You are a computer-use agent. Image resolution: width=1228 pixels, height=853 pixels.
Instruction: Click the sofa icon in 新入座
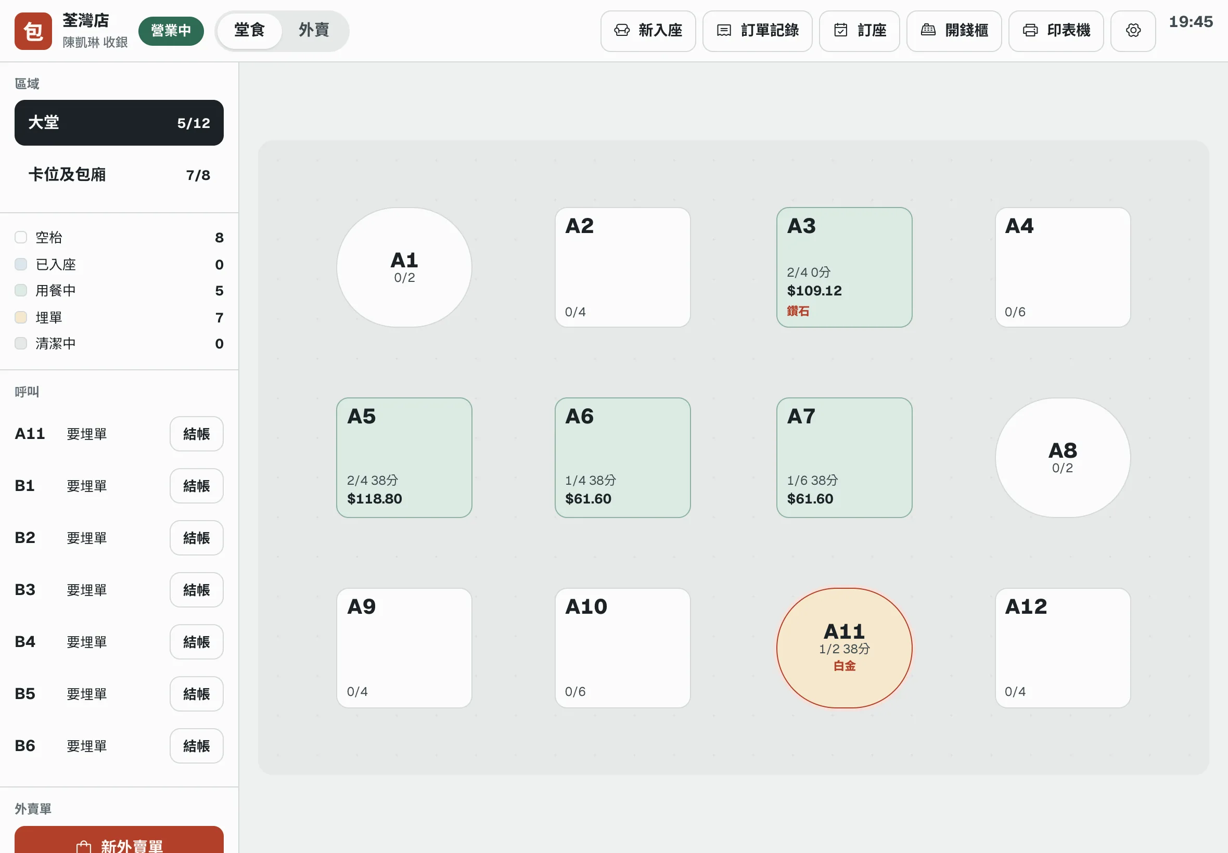point(621,31)
